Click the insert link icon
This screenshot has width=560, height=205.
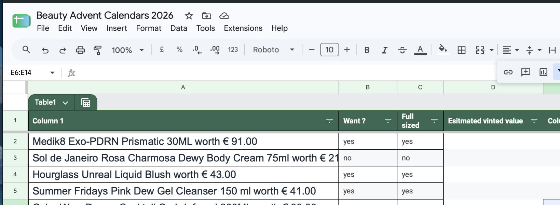pos(508,72)
